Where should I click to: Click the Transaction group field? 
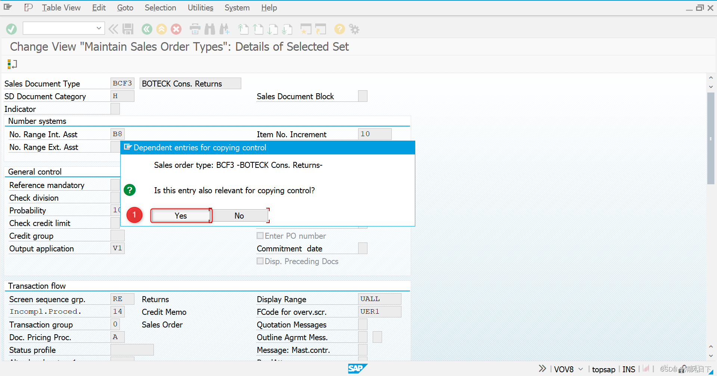(x=115, y=325)
